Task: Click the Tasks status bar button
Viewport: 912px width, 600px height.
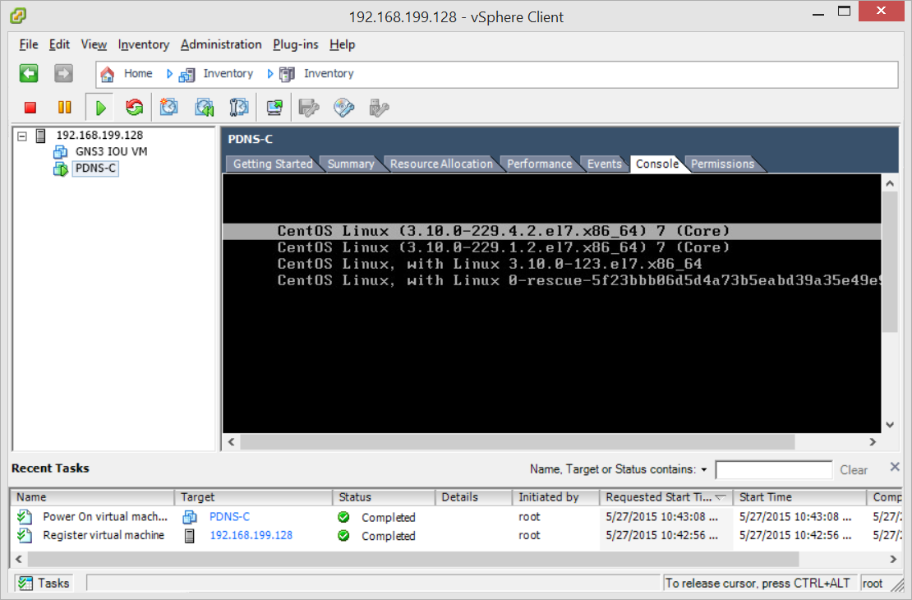Action: [44, 583]
